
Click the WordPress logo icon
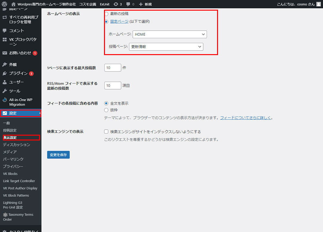click(5, 4)
